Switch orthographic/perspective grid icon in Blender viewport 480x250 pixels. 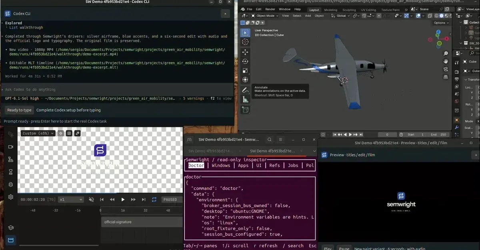(446, 77)
